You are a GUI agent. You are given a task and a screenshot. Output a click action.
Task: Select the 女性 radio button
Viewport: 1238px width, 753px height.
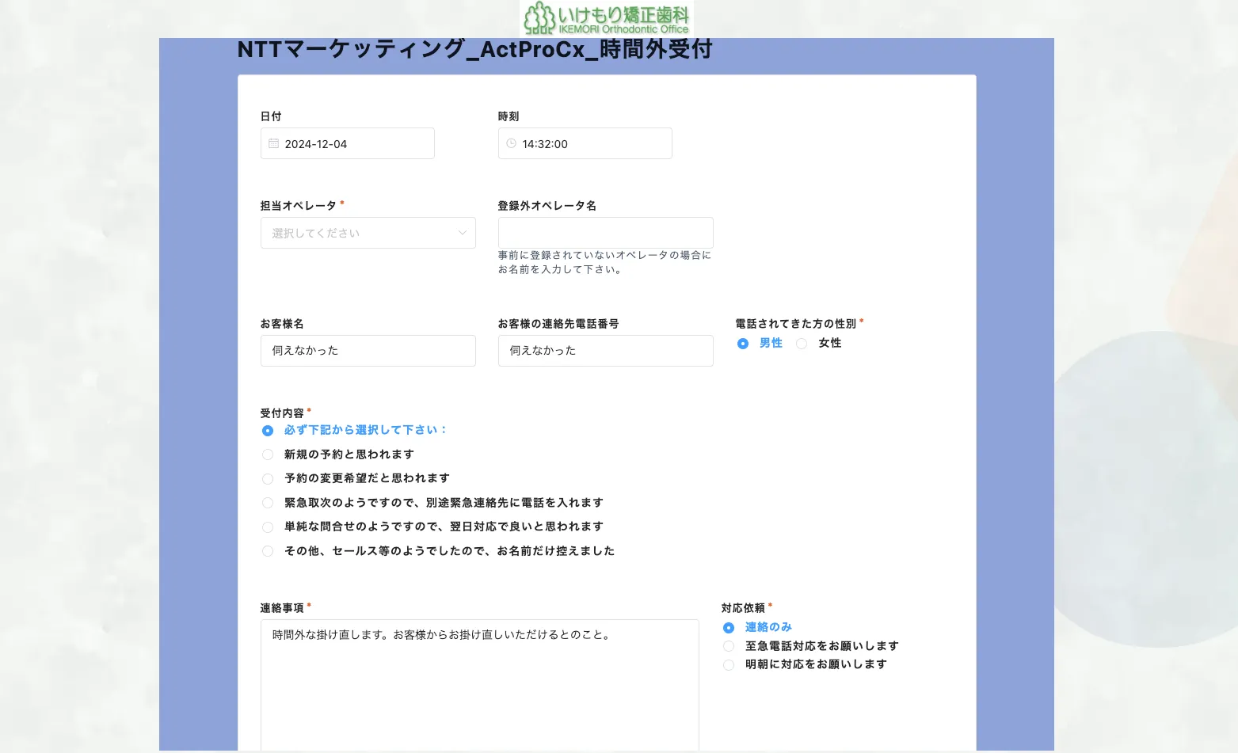[802, 344]
